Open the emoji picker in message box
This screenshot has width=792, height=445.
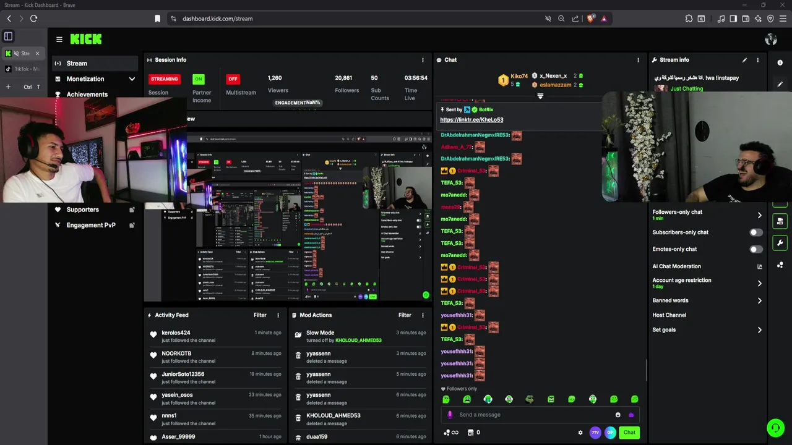tap(618, 415)
